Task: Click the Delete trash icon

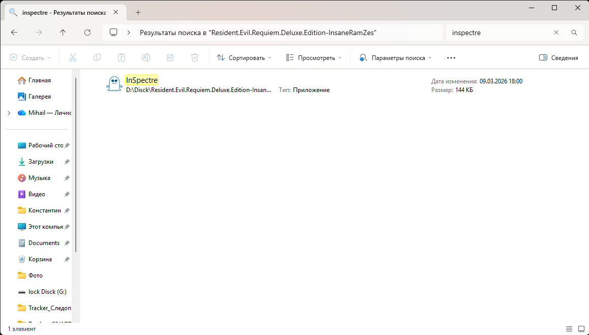Action: point(195,58)
